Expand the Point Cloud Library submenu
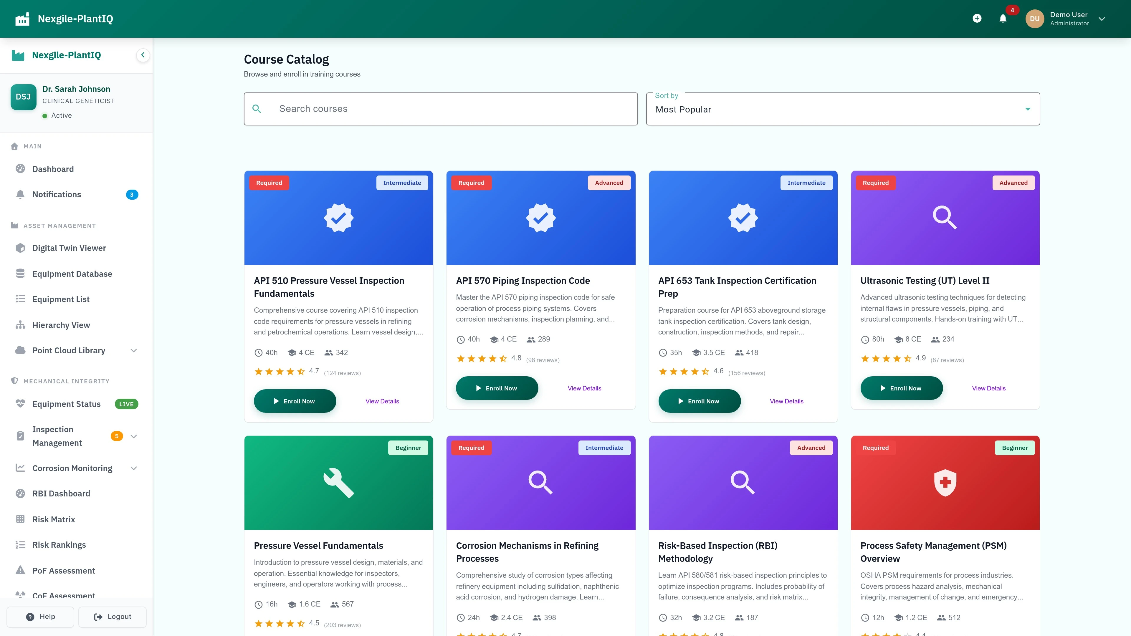This screenshot has height=636, width=1131. point(134,350)
